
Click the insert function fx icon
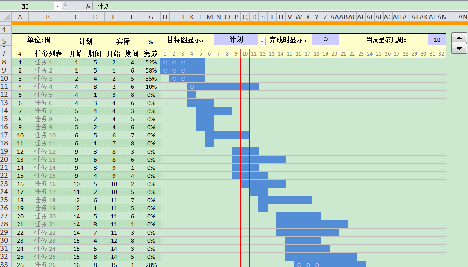(88, 6)
